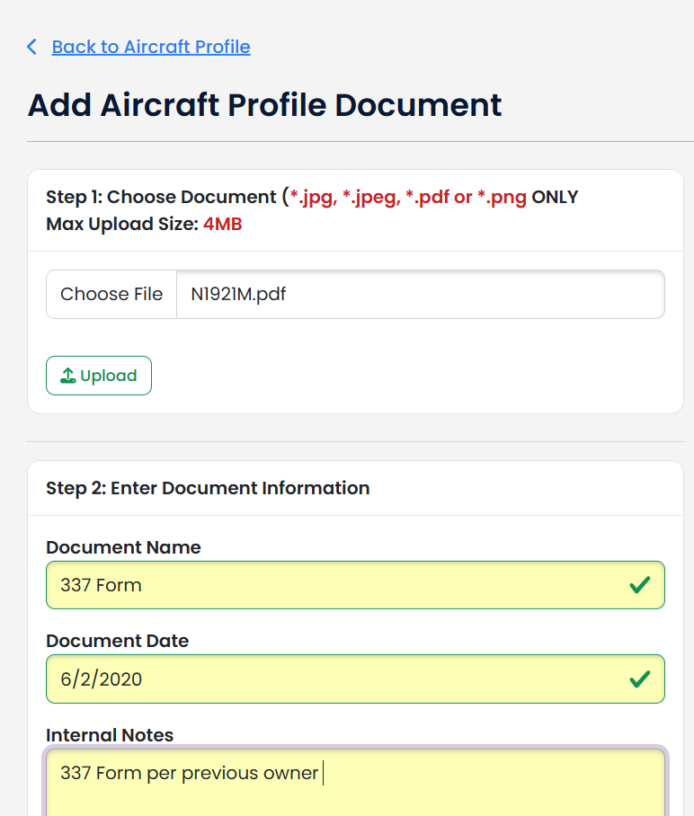Click the green checkmark in Document Date

click(x=639, y=679)
